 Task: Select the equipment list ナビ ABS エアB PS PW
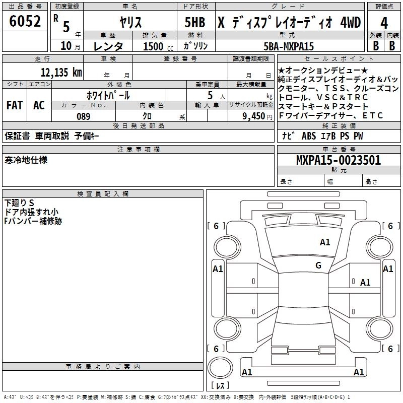(x=322, y=136)
